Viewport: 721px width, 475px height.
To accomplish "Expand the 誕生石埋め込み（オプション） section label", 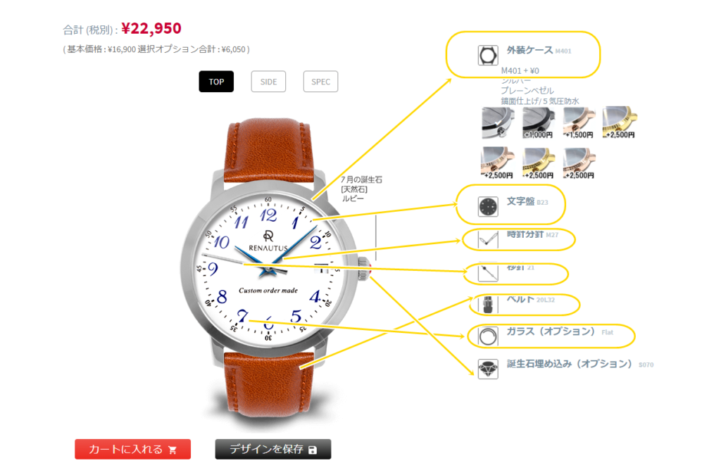I will [x=570, y=364].
